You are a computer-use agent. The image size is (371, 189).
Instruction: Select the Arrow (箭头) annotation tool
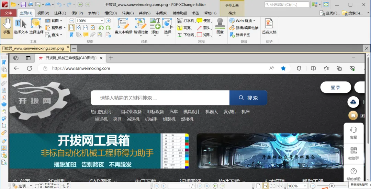point(204,28)
